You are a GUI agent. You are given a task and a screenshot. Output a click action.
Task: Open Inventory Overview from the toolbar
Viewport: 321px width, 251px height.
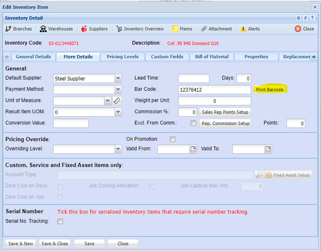point(119,29)
